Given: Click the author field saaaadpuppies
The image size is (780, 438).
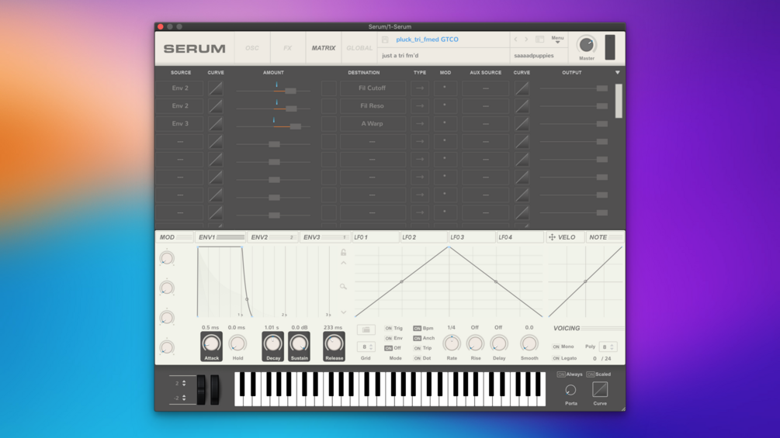Looking at the screenshot, I should click(534, 56).
